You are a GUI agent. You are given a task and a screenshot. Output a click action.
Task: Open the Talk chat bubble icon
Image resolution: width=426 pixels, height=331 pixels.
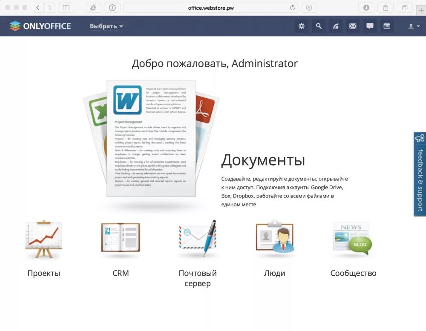[x=370, y=26]
